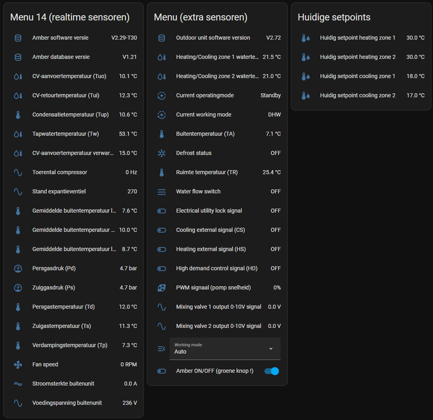Click the Amber software versie server icon
The height and width of the screenshot is (420, 433).
point(17,37)
